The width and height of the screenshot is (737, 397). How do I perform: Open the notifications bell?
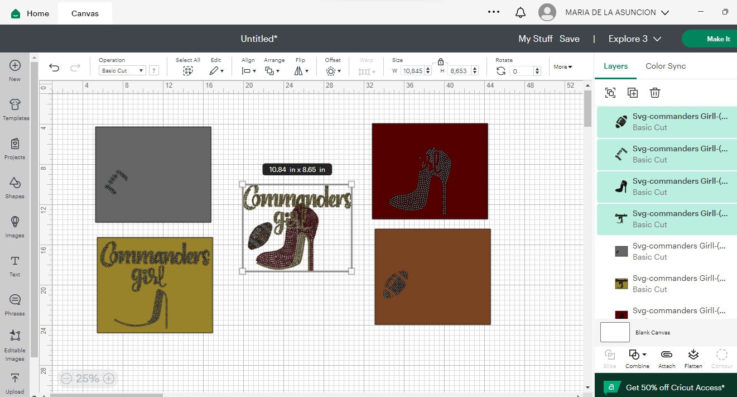[521, 12]
